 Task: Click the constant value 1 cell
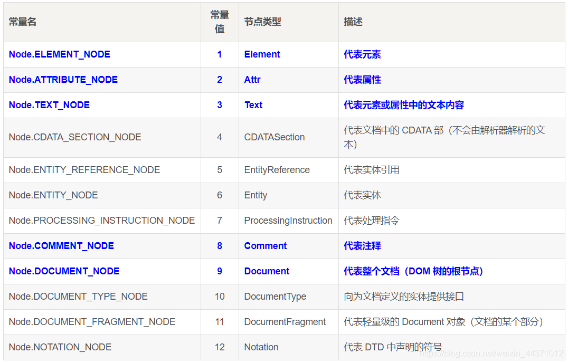coord(220,54)
